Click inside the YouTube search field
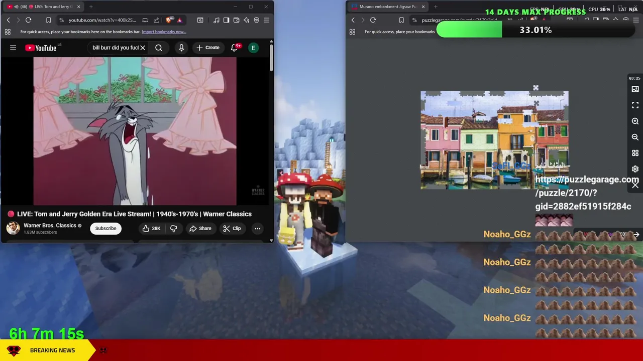This screenshot has width=643, height=361. tap(115, 48)
